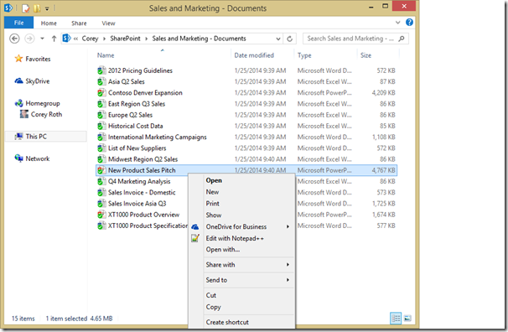Sort by Size column header
The height and width of the screenshot is (332, 508).
(x=365, y=55)
